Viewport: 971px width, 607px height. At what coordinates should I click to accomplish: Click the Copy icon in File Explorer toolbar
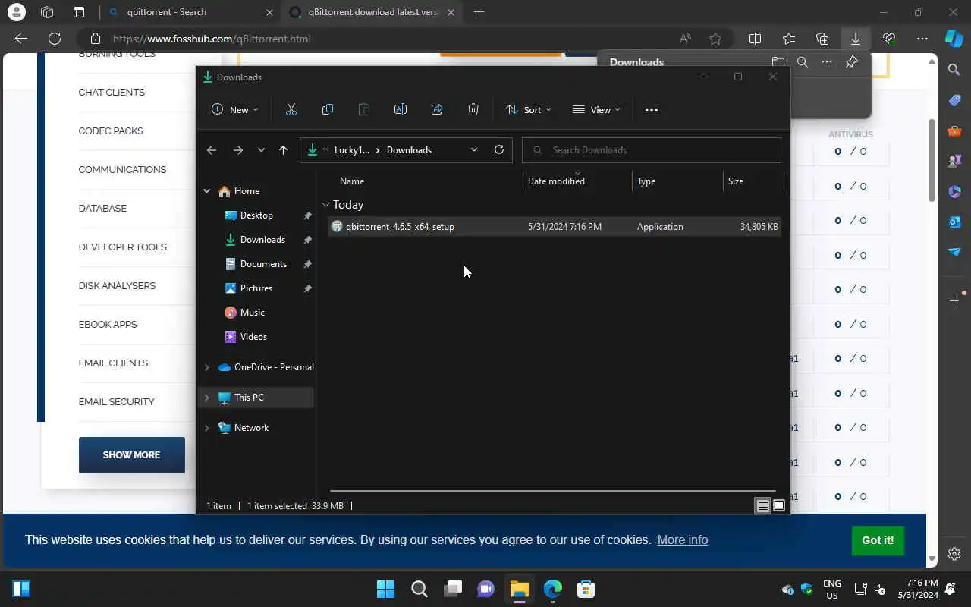tap(328, 110)
